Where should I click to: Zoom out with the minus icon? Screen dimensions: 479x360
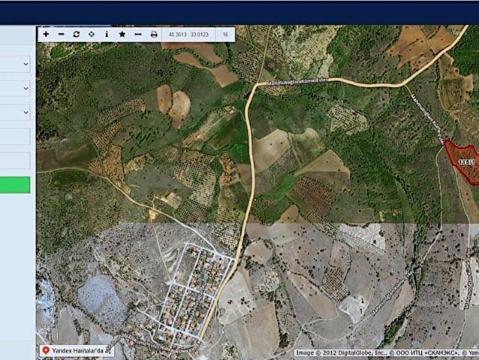pos(61,34)
